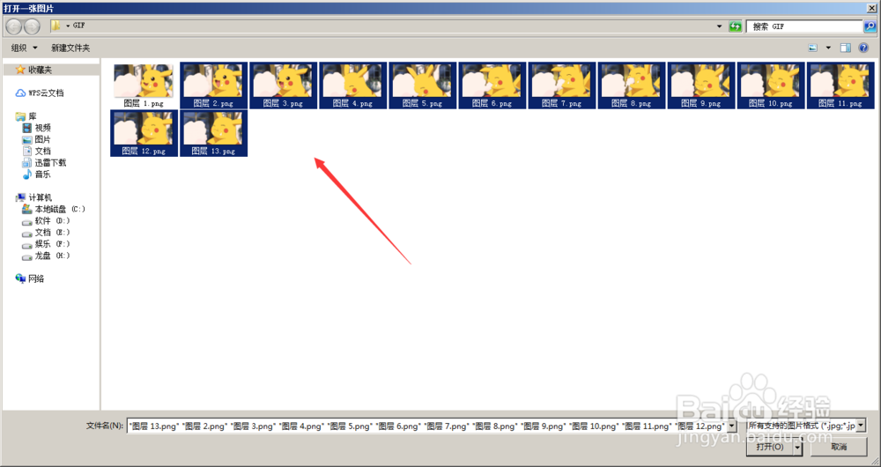Select thumbnail 图层 13.png
Viewport: 881px width, 467px height.
point(213,133)
